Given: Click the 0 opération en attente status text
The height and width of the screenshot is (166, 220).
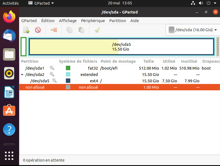Looking at the screenshot, I should click(x=44, y=160).
